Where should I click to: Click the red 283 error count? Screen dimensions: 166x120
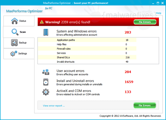point(128,32)
